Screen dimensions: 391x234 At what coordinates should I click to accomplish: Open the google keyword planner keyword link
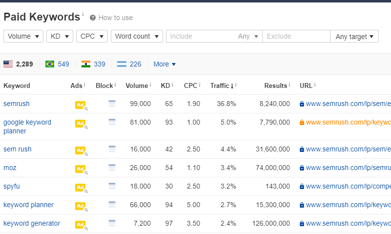pos(27,127)
